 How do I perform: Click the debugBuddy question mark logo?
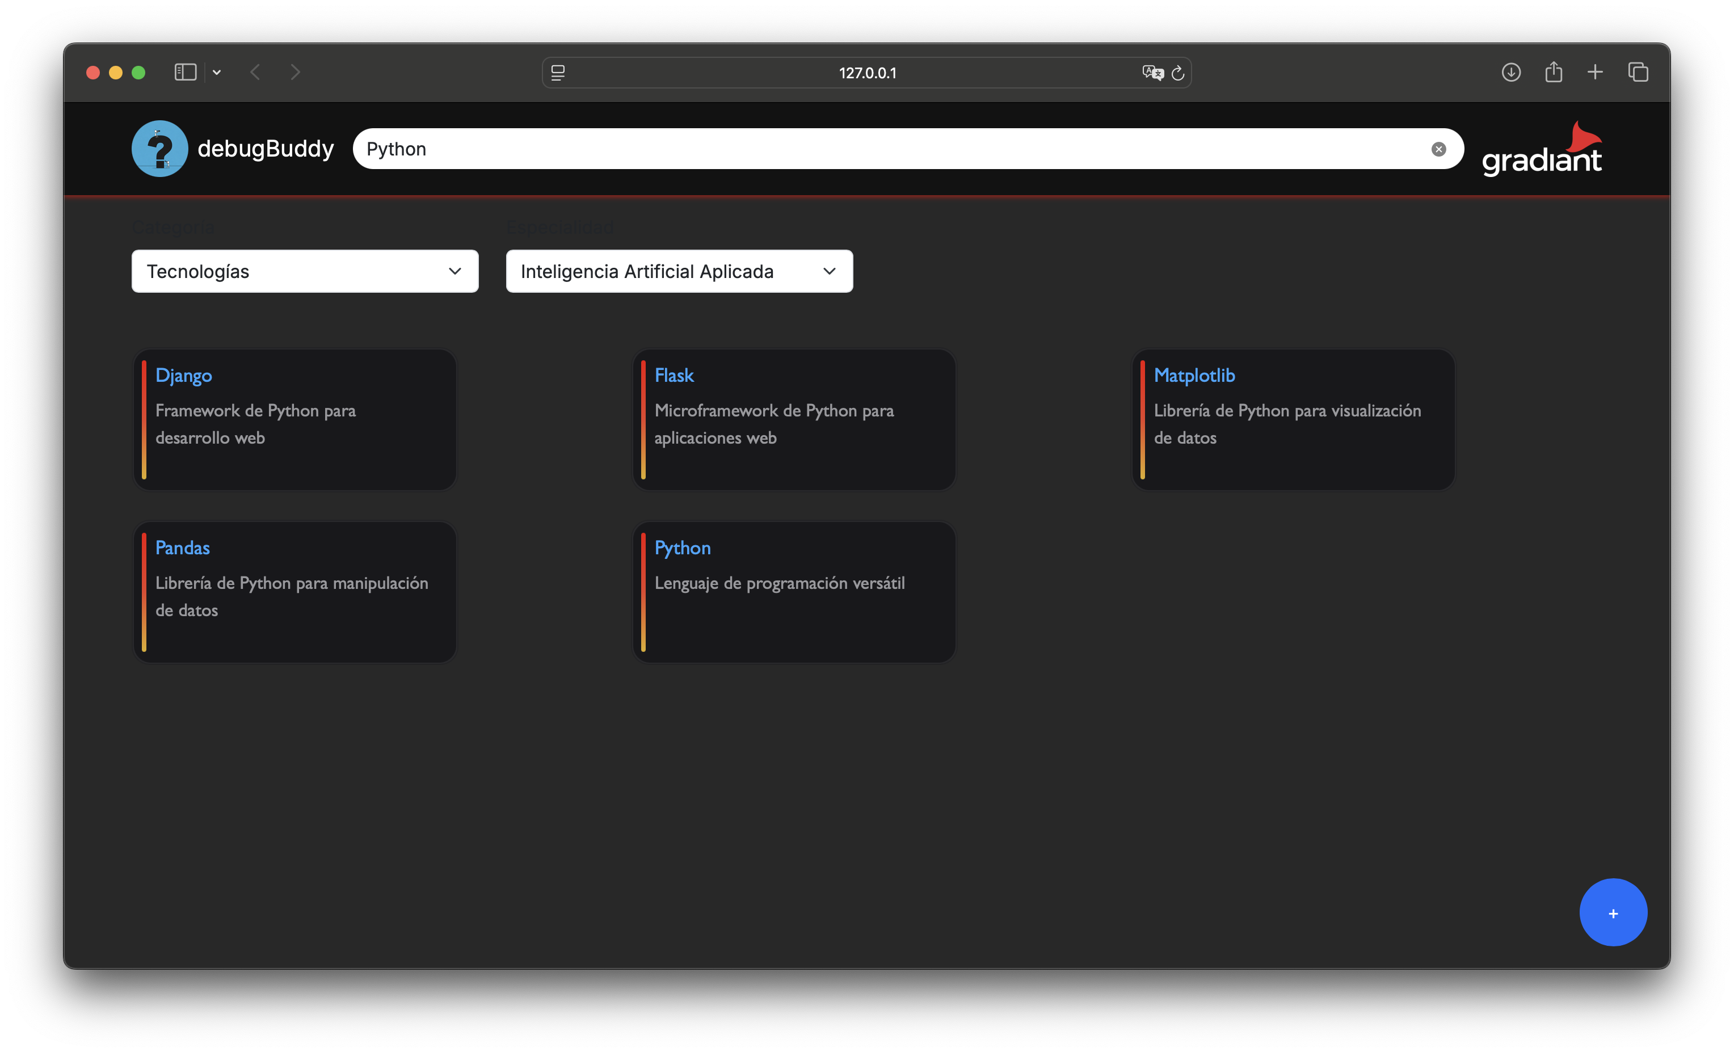(x=160, y=149)
